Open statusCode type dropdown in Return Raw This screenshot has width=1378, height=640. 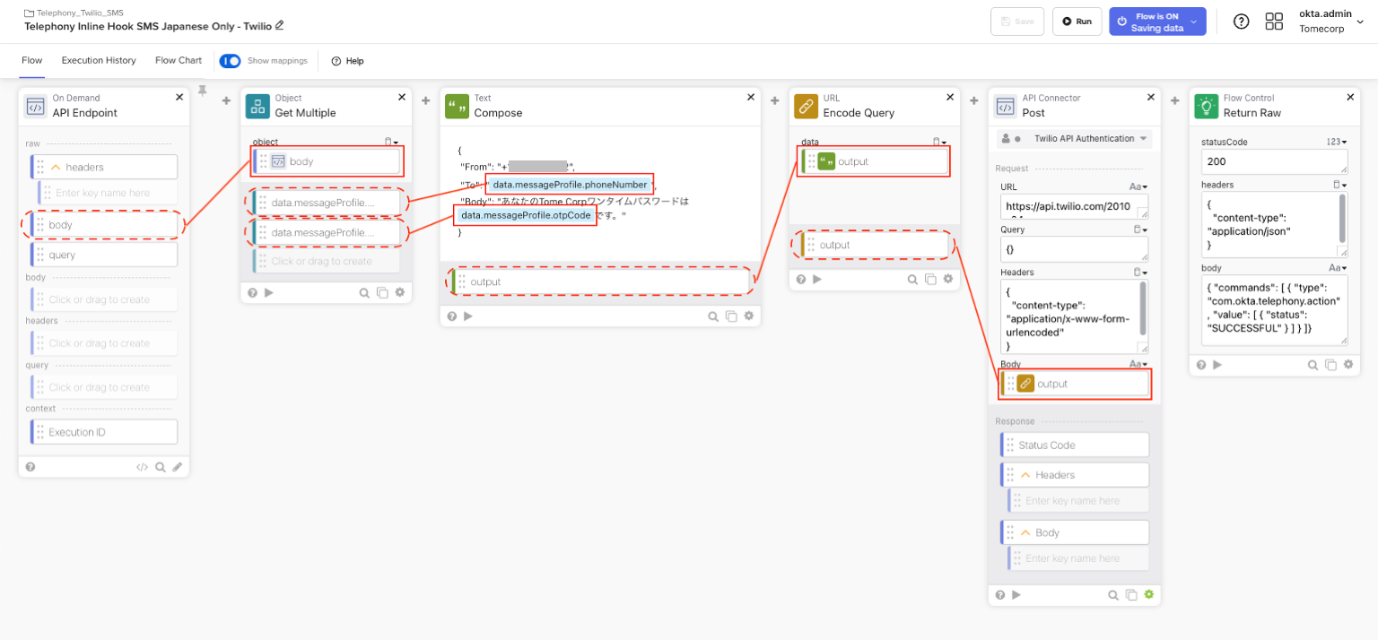[1337, 142]
